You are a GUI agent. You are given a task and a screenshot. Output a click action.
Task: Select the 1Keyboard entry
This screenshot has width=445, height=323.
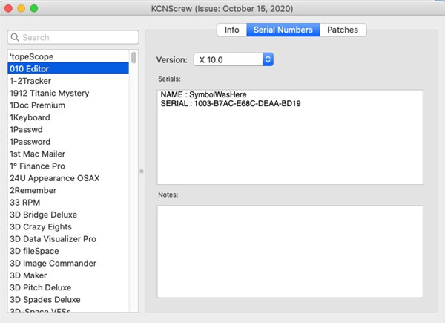tap(68, 117)
